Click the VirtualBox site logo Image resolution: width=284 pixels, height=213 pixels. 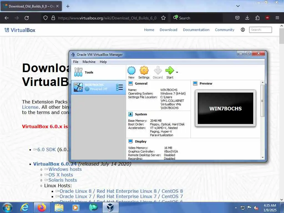click(x=20, y=30)
